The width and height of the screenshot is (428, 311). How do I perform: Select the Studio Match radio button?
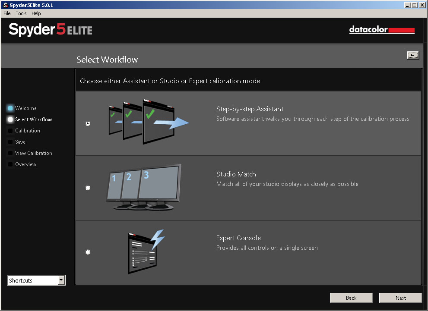click(88, 188)
